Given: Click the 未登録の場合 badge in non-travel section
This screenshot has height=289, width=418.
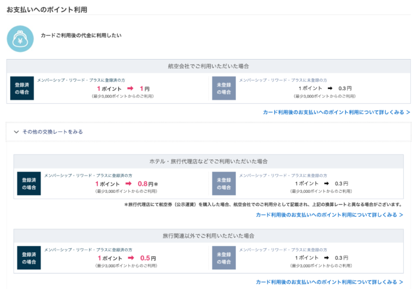Looking at the screenshot, I should (224, 258).
